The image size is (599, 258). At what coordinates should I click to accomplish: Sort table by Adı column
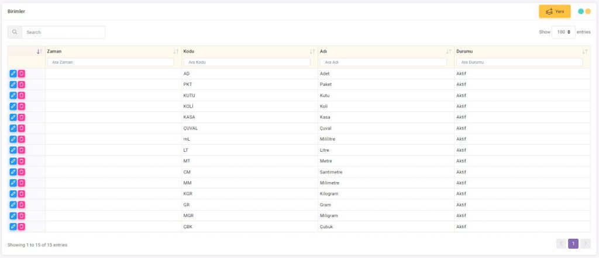click(448, 51)
